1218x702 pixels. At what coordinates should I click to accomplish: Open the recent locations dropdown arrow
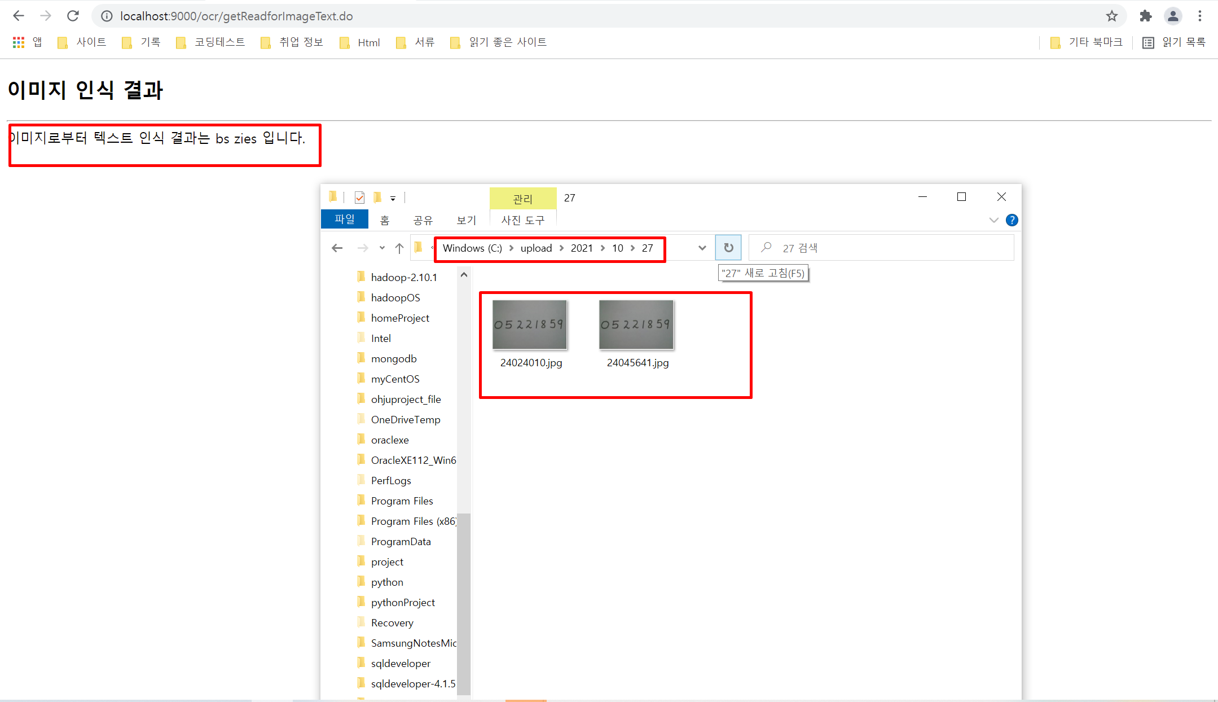coord(382,248)
